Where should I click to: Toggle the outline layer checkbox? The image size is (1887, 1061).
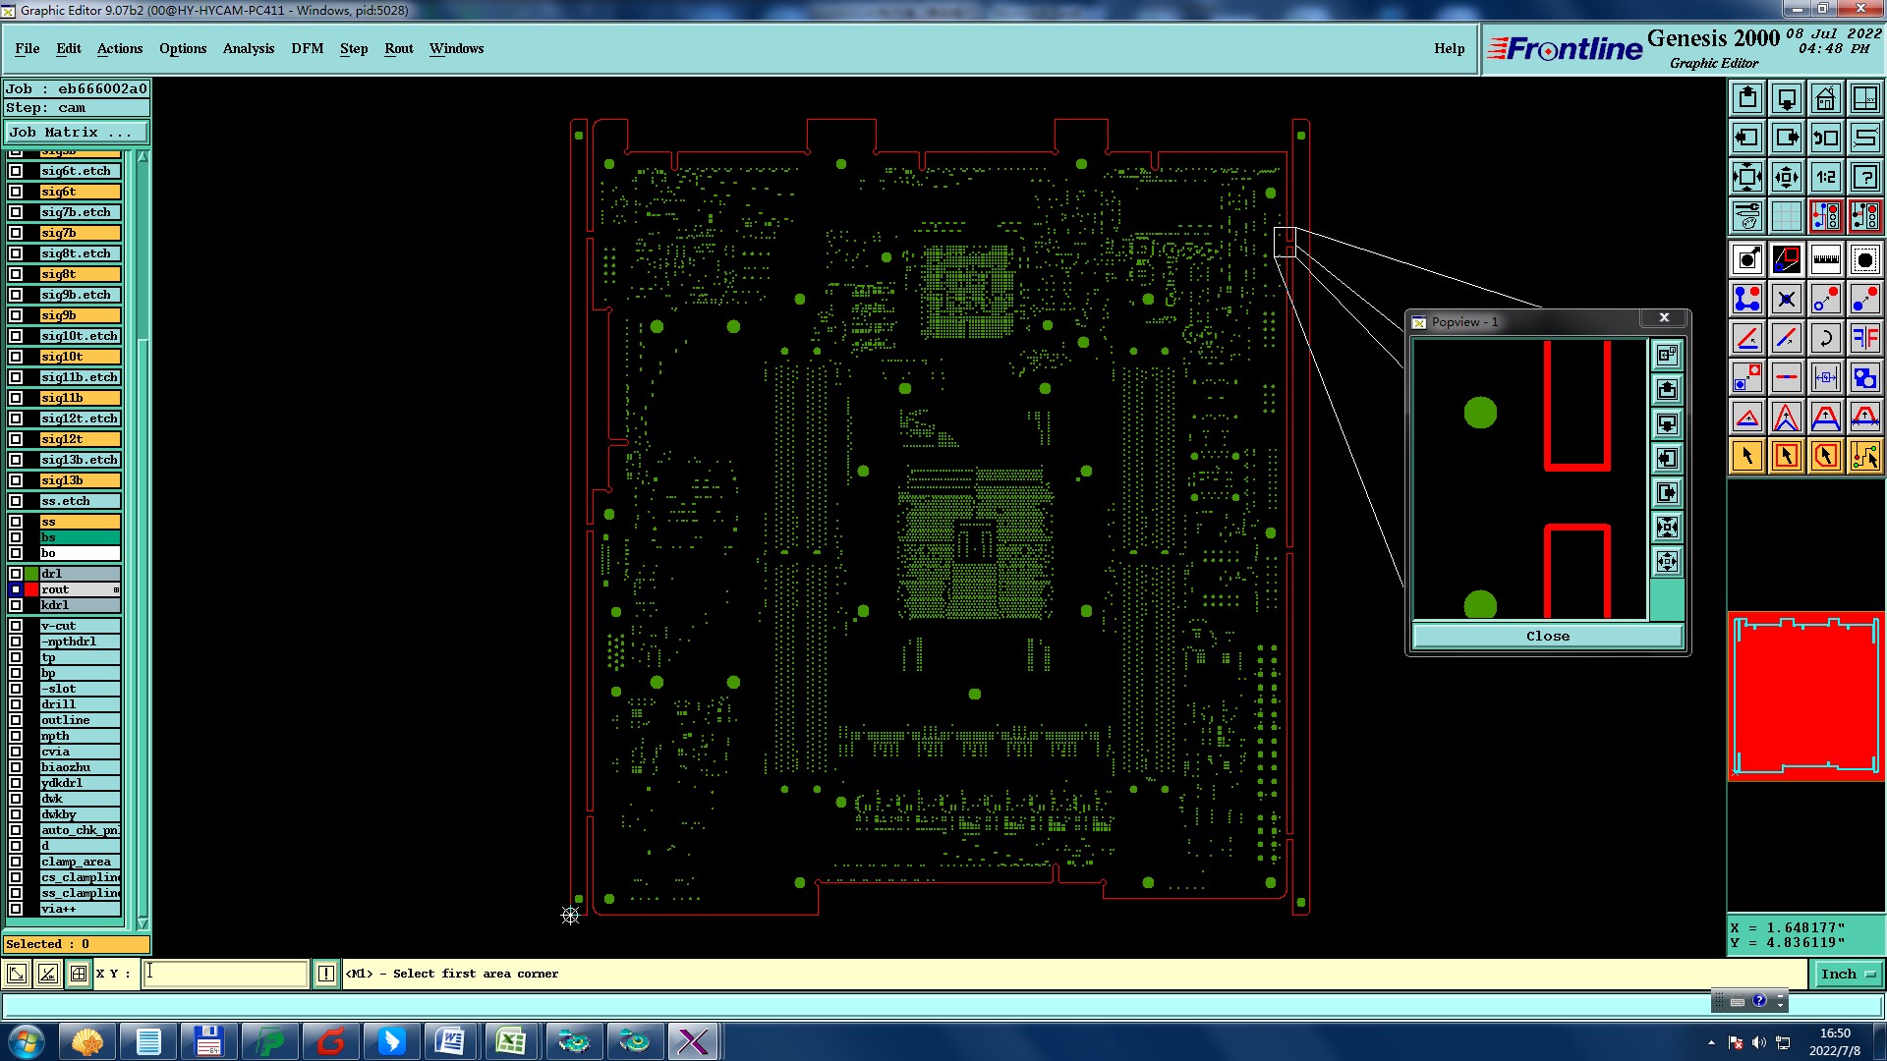[x=16, y=720]
